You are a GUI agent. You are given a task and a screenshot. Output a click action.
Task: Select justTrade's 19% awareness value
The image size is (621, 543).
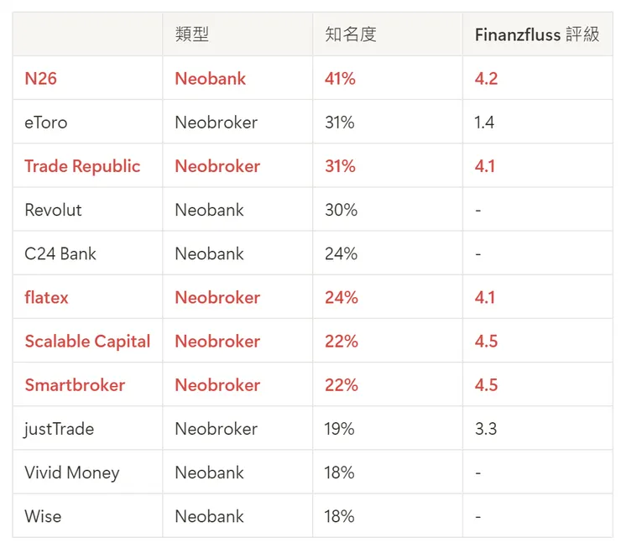click(x=339, y=429)
